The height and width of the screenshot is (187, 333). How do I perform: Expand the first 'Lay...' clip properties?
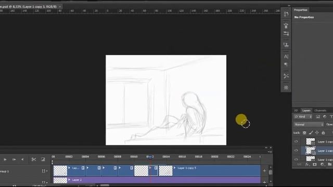pyautogui.click(x=69, y=168)
